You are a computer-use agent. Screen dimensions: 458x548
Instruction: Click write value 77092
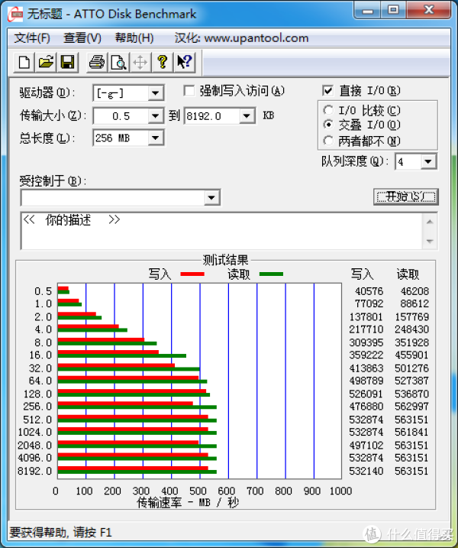pos(369,303)
